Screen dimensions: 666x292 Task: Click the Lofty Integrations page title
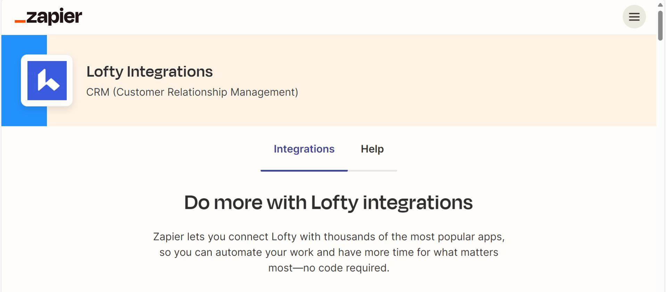point(149,72)
